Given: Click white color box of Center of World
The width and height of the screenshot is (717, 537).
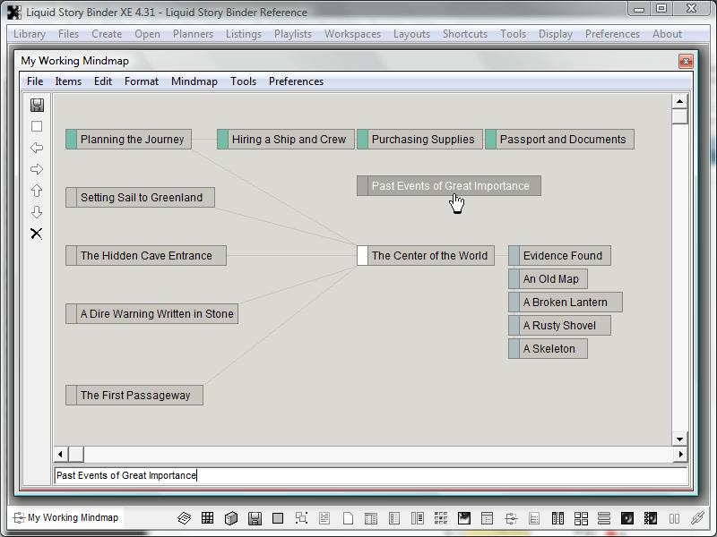Looking at the screenshot, I should tap(362, 256).
